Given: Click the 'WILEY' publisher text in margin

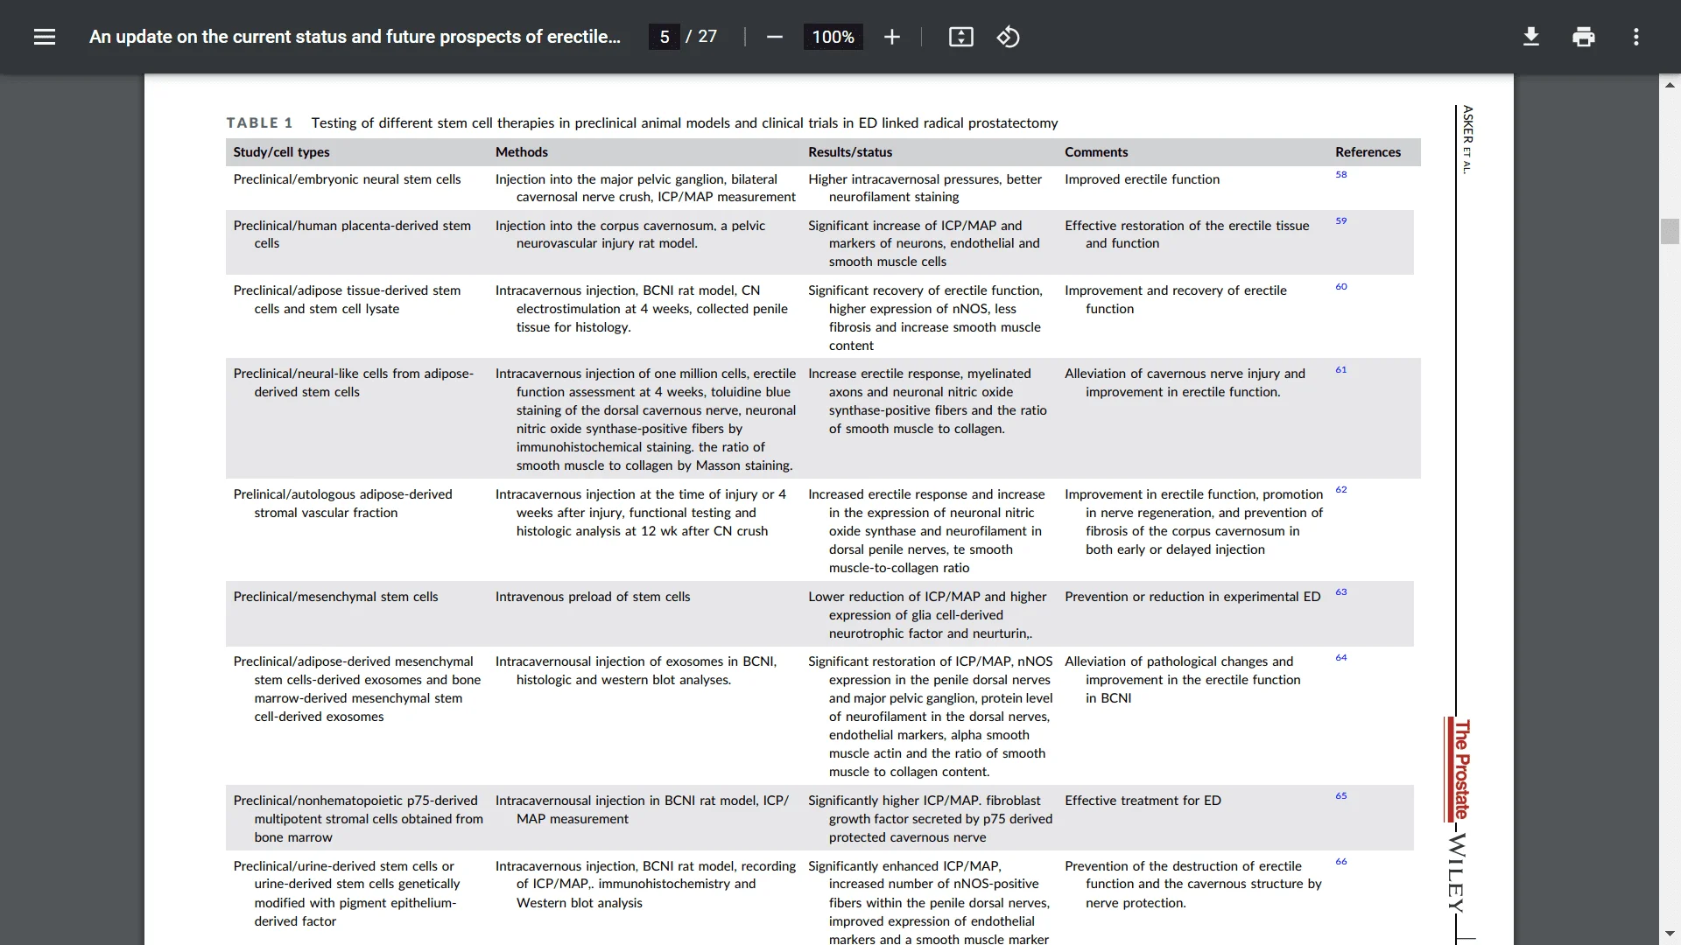Looking at the screenshot, I should click(1457, 872).
